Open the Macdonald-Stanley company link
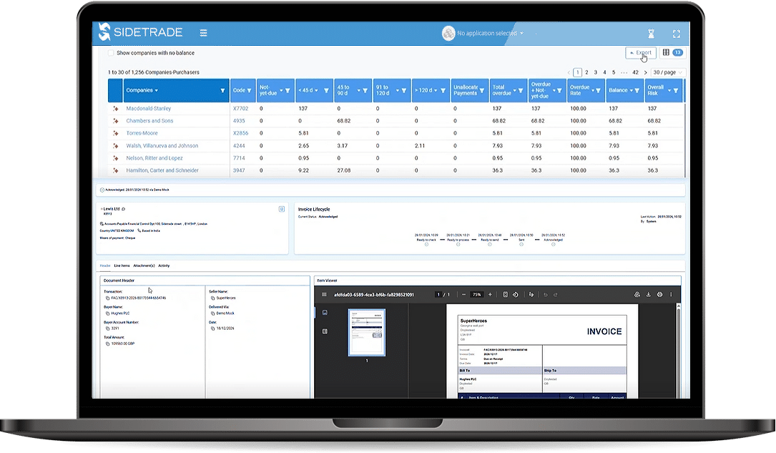The image size is (776, 453). click(148, 109)
